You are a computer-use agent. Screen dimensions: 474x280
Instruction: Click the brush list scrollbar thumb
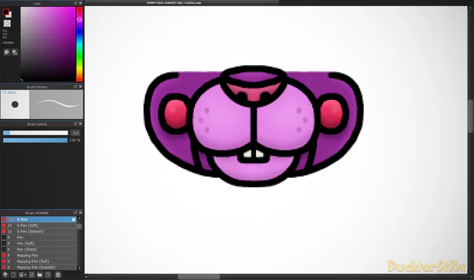(80, 226)
